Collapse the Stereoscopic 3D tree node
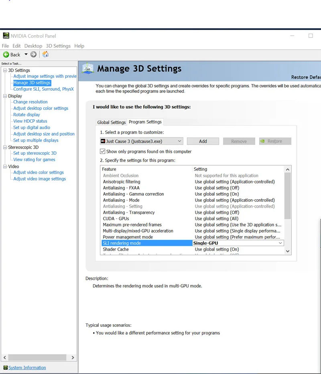Screen dimensions: 321x374 (x=5, y=148)
